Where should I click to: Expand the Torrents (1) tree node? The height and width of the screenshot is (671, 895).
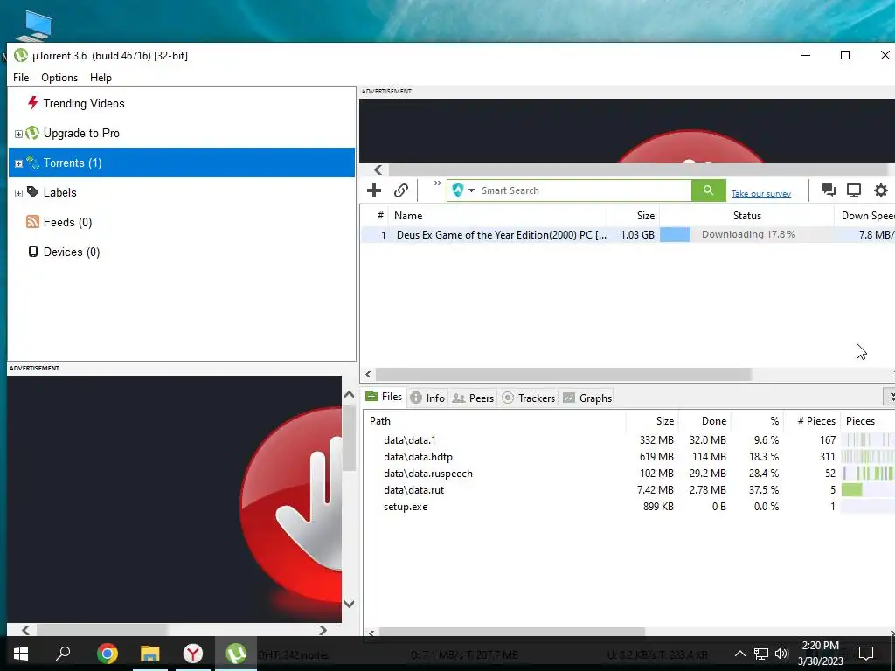(x=18, y=163)
